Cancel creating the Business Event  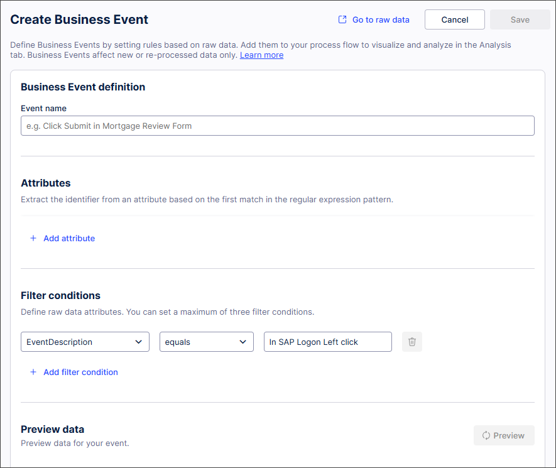point(454,19)
